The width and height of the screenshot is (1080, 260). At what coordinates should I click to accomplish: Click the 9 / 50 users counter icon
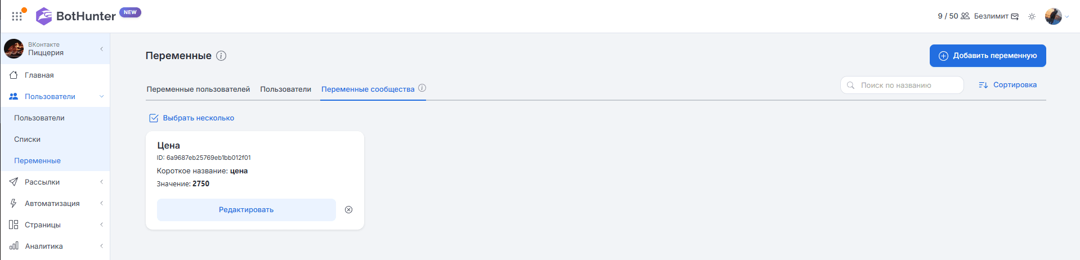point(965,16)
